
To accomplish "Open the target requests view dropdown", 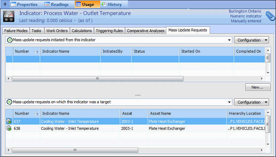I will (x=230, y=102).
